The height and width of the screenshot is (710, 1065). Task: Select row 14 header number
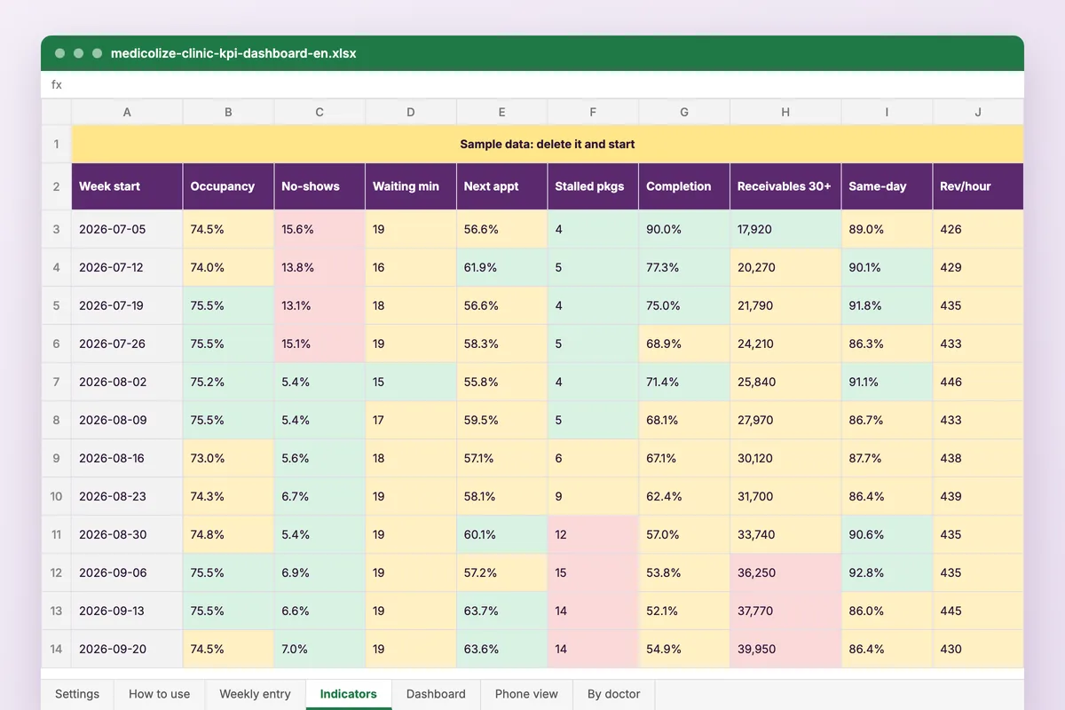(56, 649)
